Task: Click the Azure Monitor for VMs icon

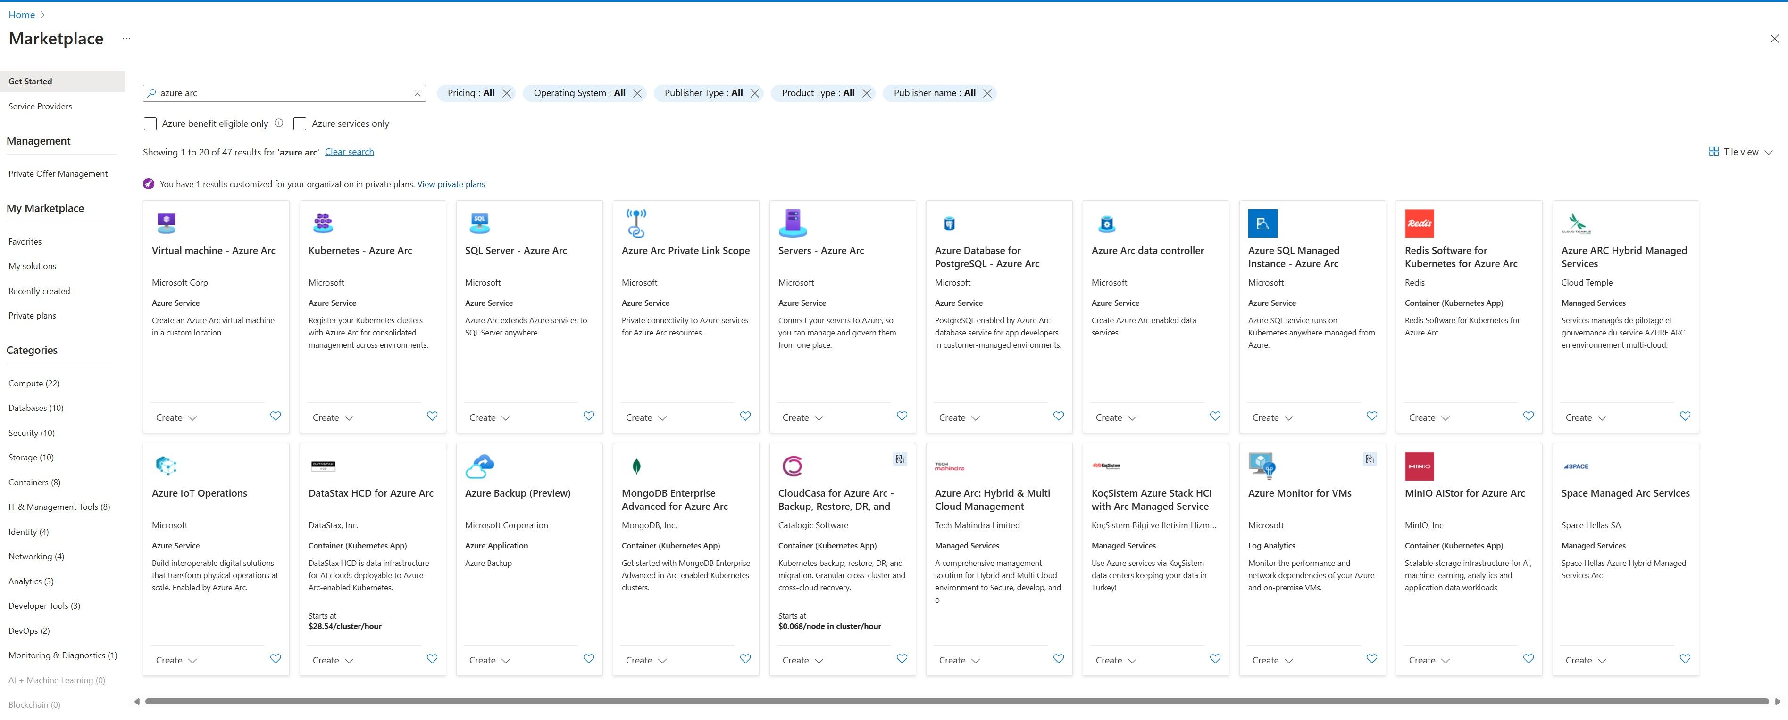Action: click(1263, 466)
